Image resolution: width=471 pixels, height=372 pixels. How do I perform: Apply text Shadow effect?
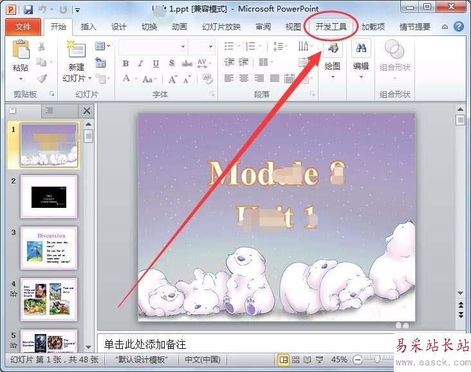(x=172, y=63)
